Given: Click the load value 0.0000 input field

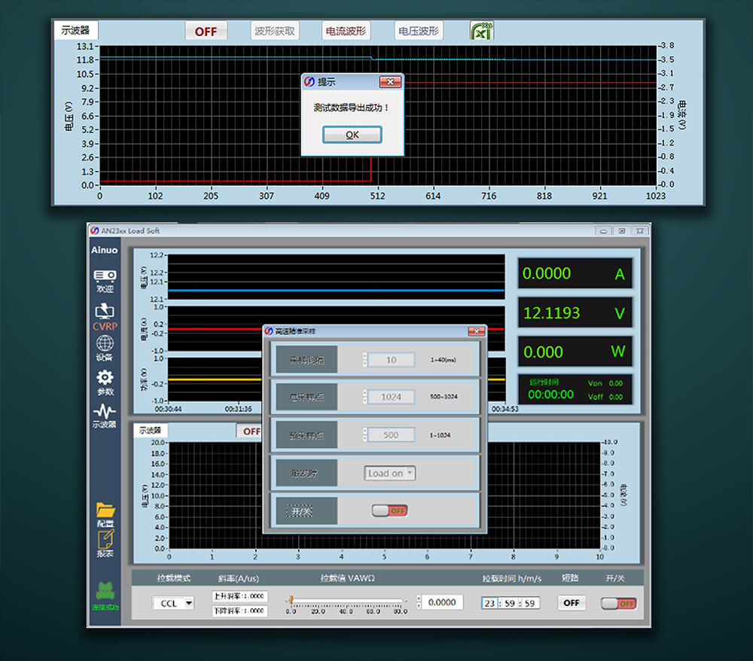Looking at the screenshot, I should (x=442, y=602).
